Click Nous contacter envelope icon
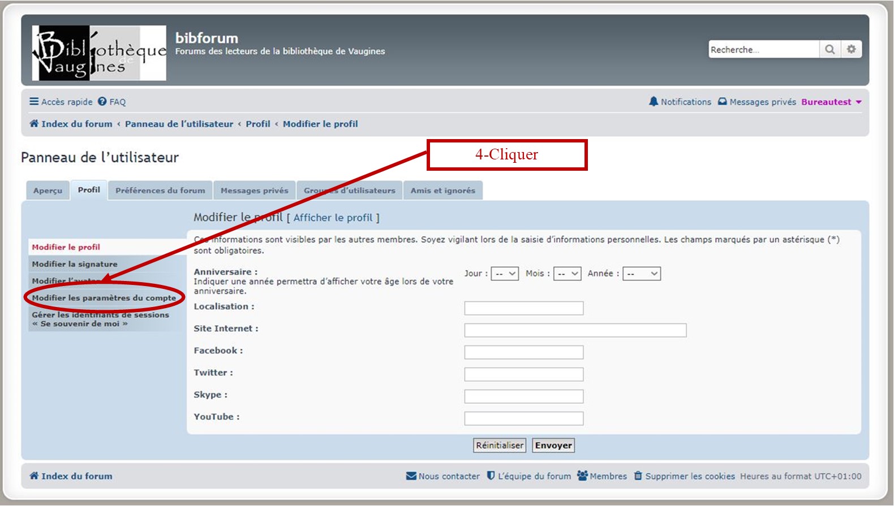894x506 pixels. pyautogui.click(x=411, y=476)
